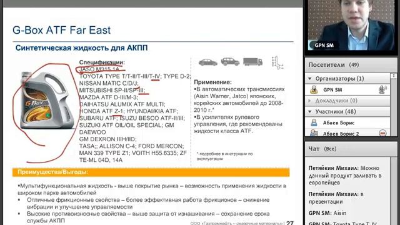The height and width of the screenshot is (225, 400).
Task: Collapse the Участники (48) group
Action: [310, 112]
